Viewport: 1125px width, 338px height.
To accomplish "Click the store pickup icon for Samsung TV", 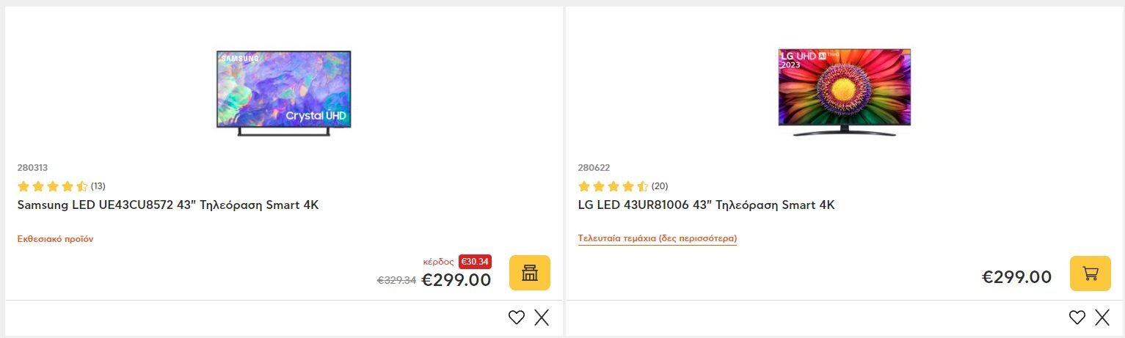I will click(529, 273).
